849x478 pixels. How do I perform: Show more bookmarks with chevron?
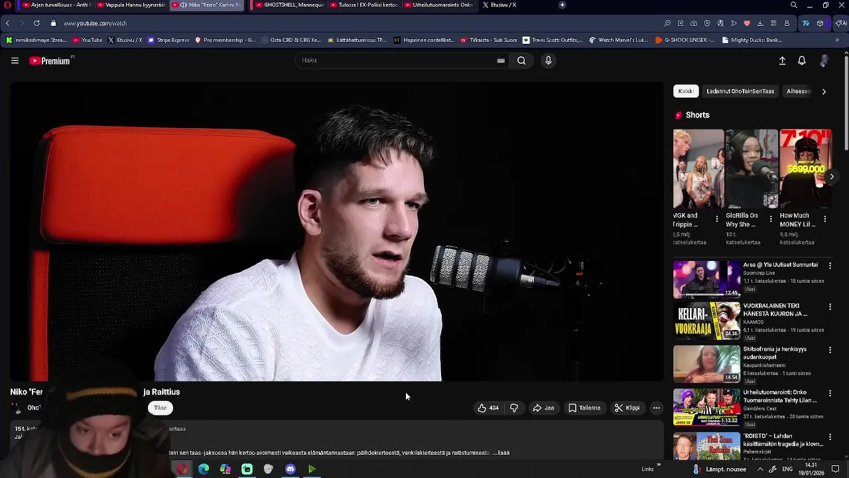click(837, 40)
